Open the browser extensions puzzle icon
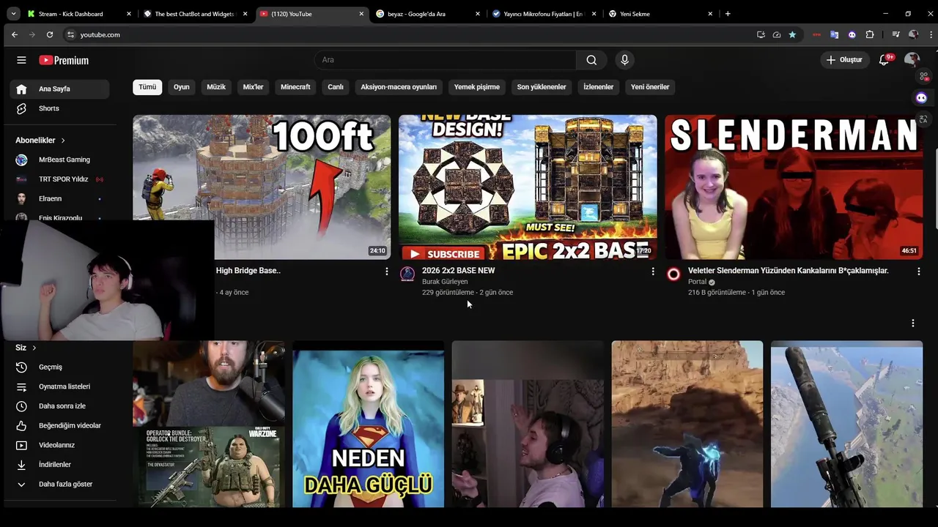The width and height of the screenshot is (938, 527). [x=870, y=34]
